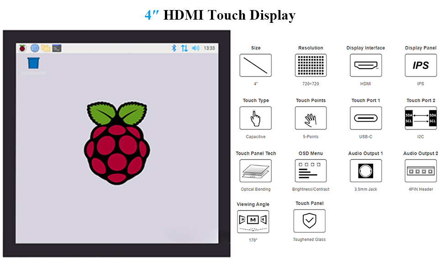Screen dimensions: 443x274
Task: Click the '4PIN Header' caption
Action: tap(421, 189)
